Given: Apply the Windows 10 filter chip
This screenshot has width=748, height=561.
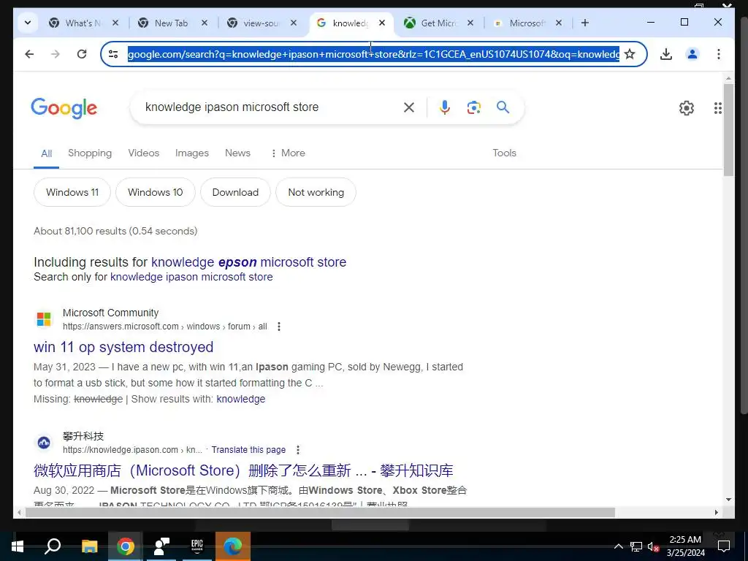Looking at the screenshot, I should click(155, 192).
